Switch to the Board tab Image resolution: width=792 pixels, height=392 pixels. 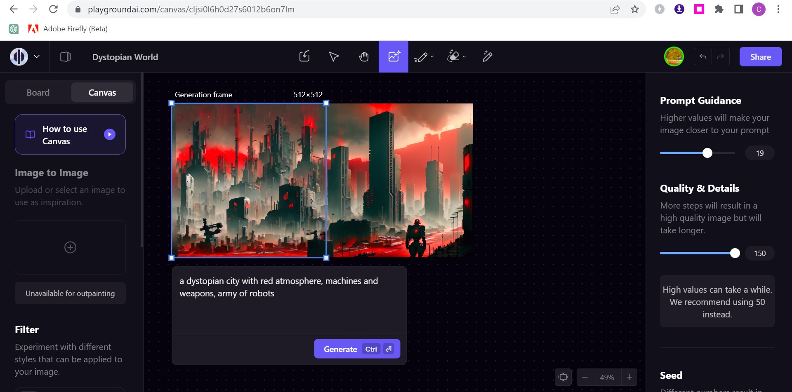38,92
